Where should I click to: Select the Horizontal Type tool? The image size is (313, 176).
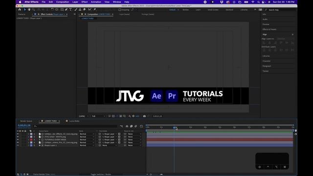click(70, 10)
